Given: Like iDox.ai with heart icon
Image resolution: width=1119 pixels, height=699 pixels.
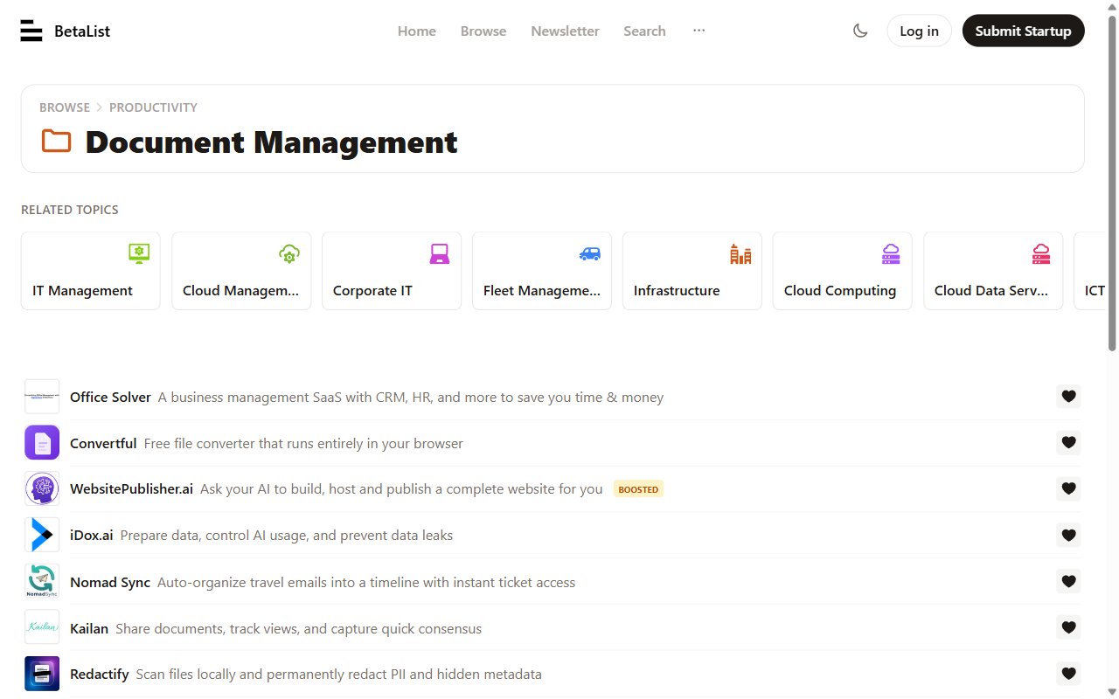Looking at the screenshot, I should [x=1068, y=535].
